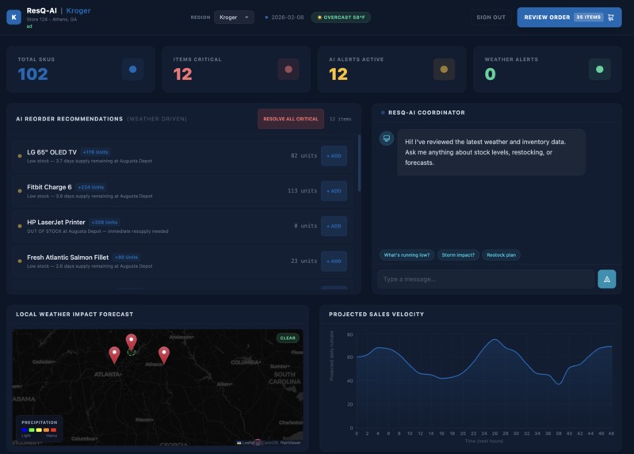Click the blue Total SKUs icon

tap(132, 69)
